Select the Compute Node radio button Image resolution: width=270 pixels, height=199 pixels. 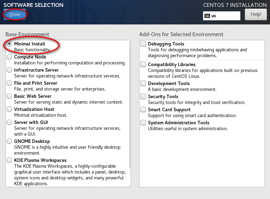[9, 57]
